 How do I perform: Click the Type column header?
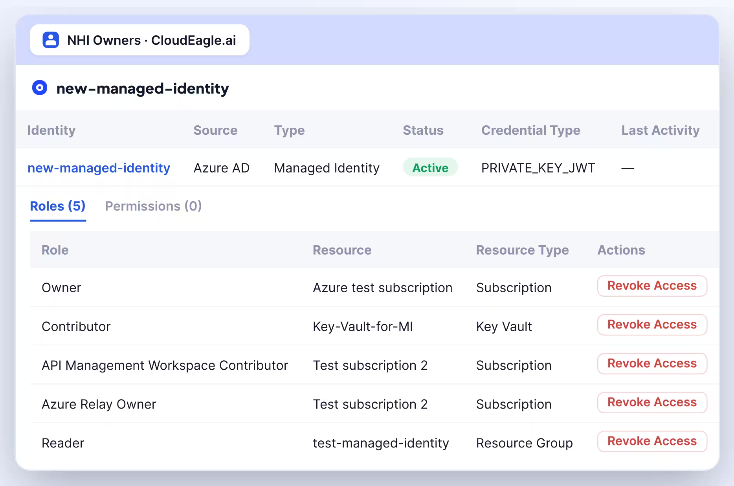tap(289, 130)
